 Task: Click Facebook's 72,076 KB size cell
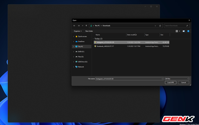(x=166, y=46)
